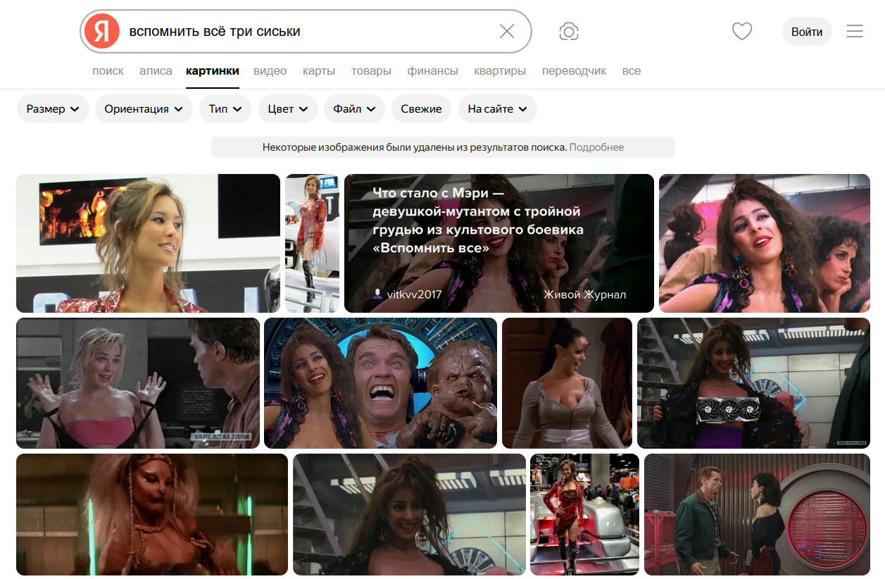885x579 pixels.
Task: Expand the Размер filter dropdown
Action: coord(53,109)
